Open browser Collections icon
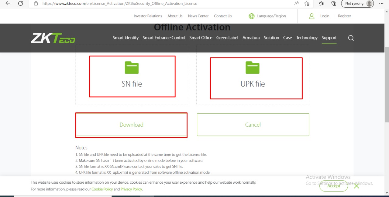The width and height of the screenshot is (389, 197). [334, 4]
